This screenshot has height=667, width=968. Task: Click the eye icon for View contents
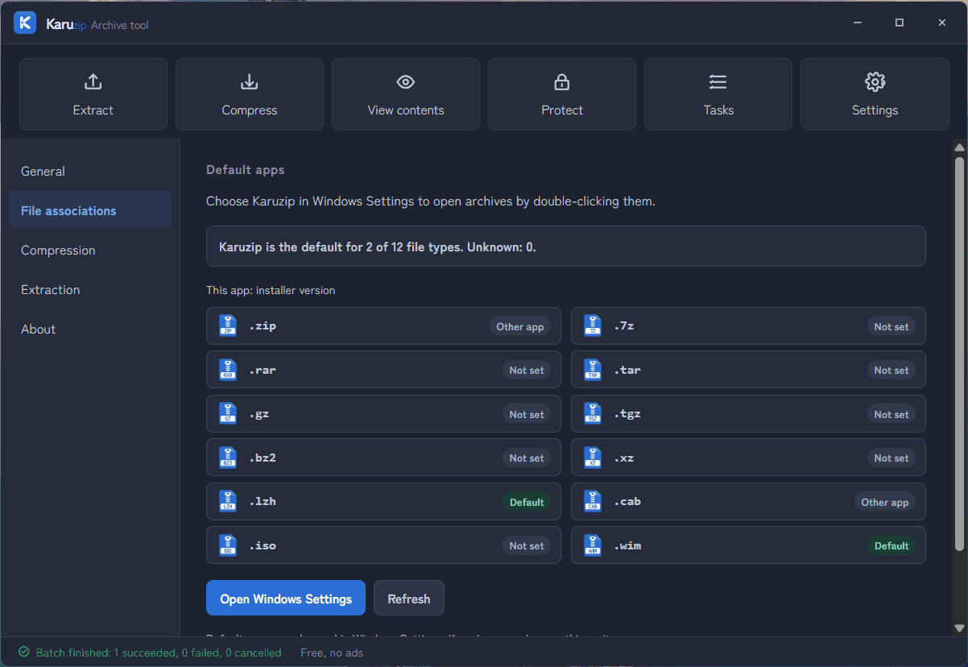(x=405, y=81)
